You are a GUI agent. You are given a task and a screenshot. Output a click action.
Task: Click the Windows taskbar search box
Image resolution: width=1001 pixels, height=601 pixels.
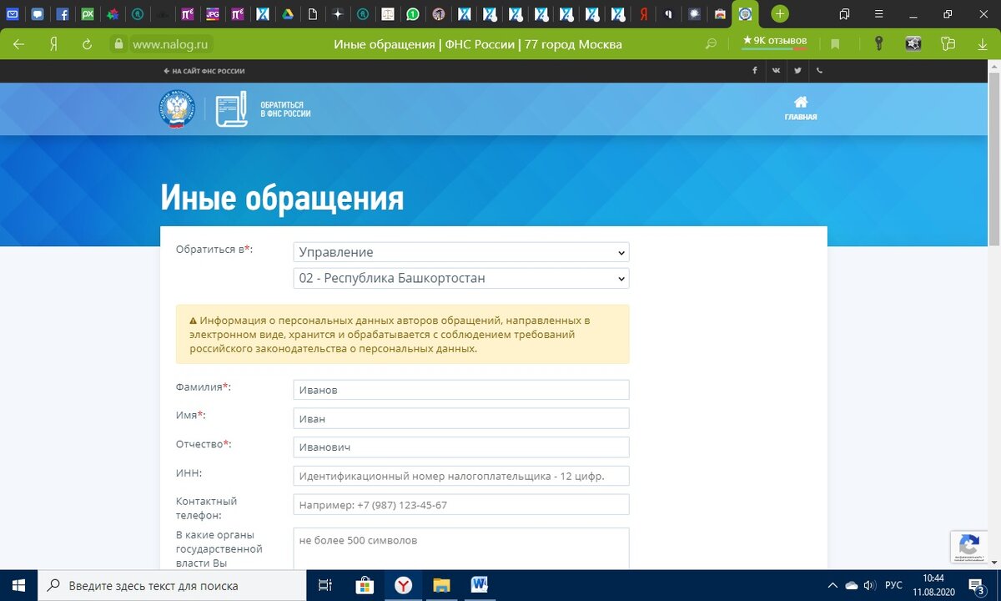[172, 585]
